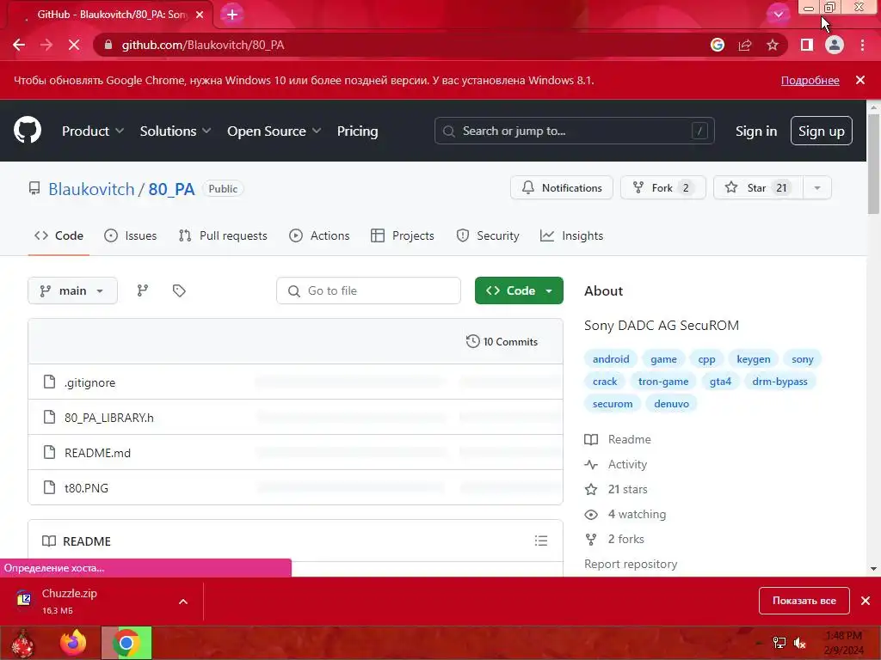This screenshot has height=660, width=881.
Task: Open the Activity link in About
Action: pyautogui.click(x=627, y=464)
